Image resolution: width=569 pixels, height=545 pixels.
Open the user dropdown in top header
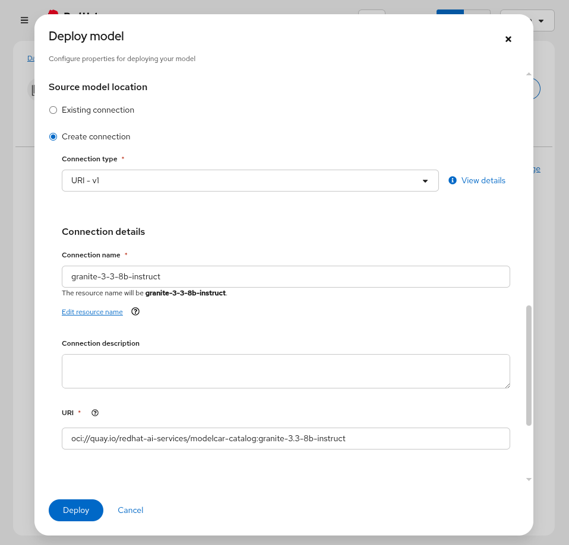(x=540, y=21)
